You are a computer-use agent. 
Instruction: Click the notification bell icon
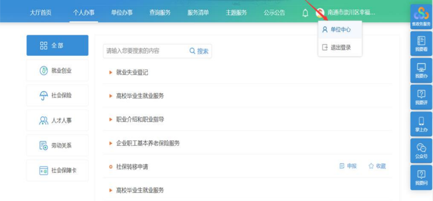(x=305, y=13)
